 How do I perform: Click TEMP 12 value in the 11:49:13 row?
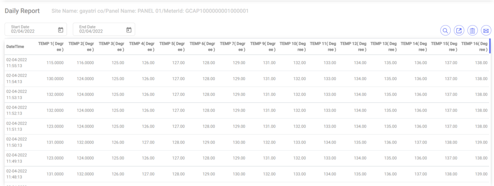point(360,158)
